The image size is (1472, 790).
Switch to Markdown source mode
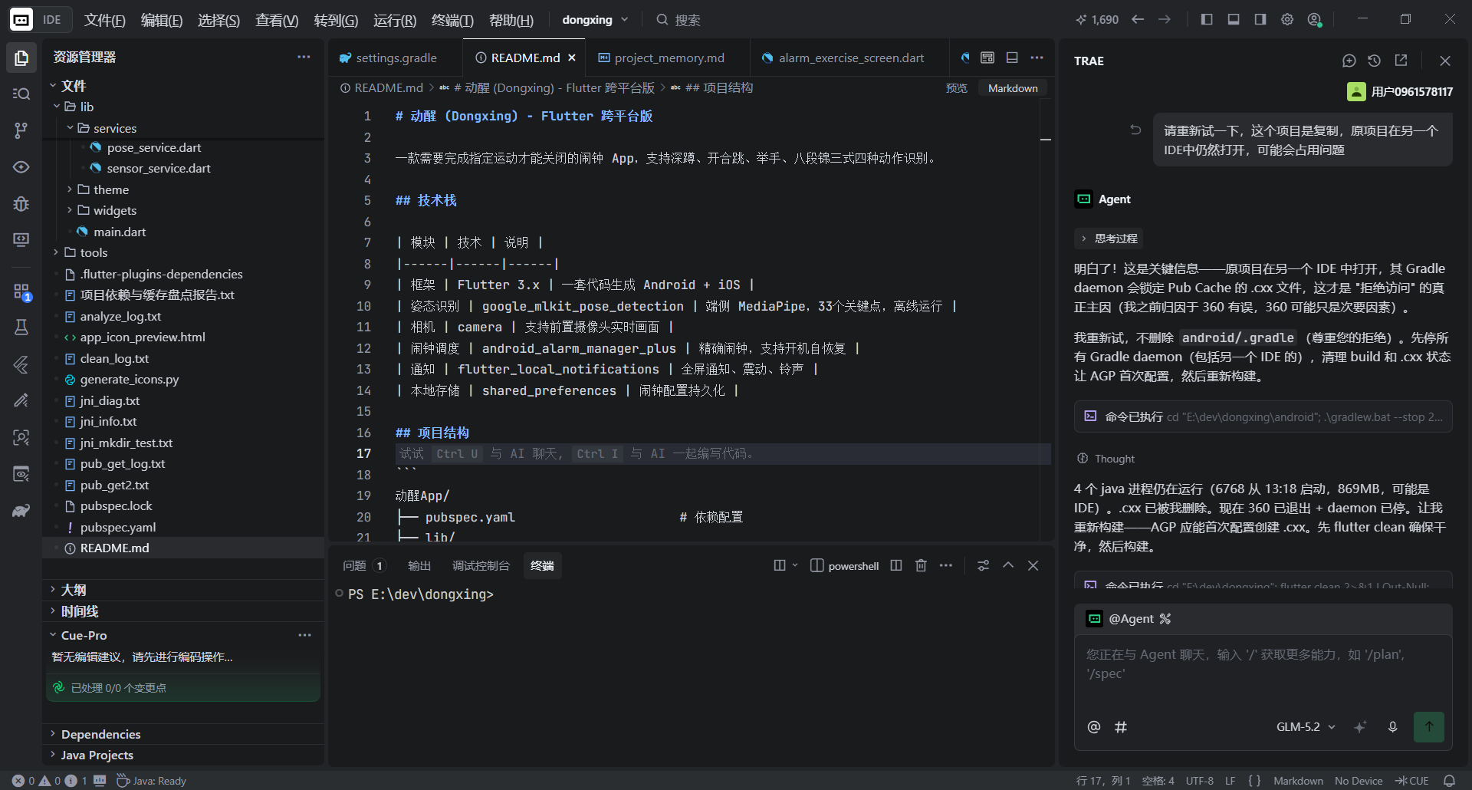click(1013, 88)
